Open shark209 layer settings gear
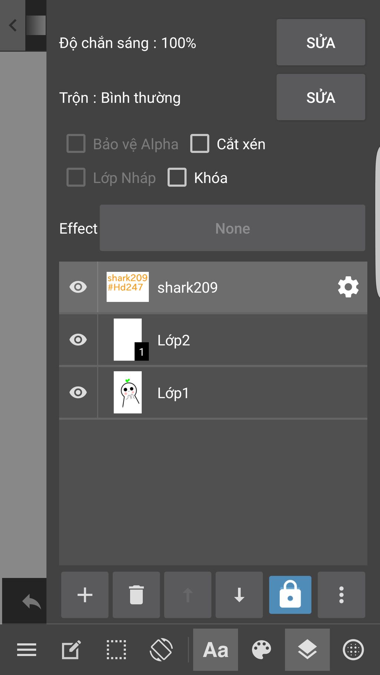Image resolution: width=380 pixels, height=675 pixels. pos(348,287)
